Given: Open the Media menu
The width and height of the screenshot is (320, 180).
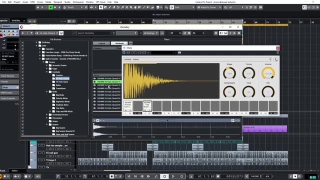Looking at the screenshot, I should (48, 2).
